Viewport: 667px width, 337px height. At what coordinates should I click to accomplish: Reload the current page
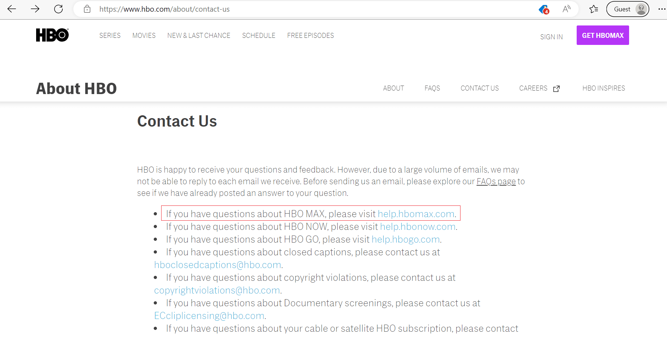pyautogui.click(x=58, y=9)
